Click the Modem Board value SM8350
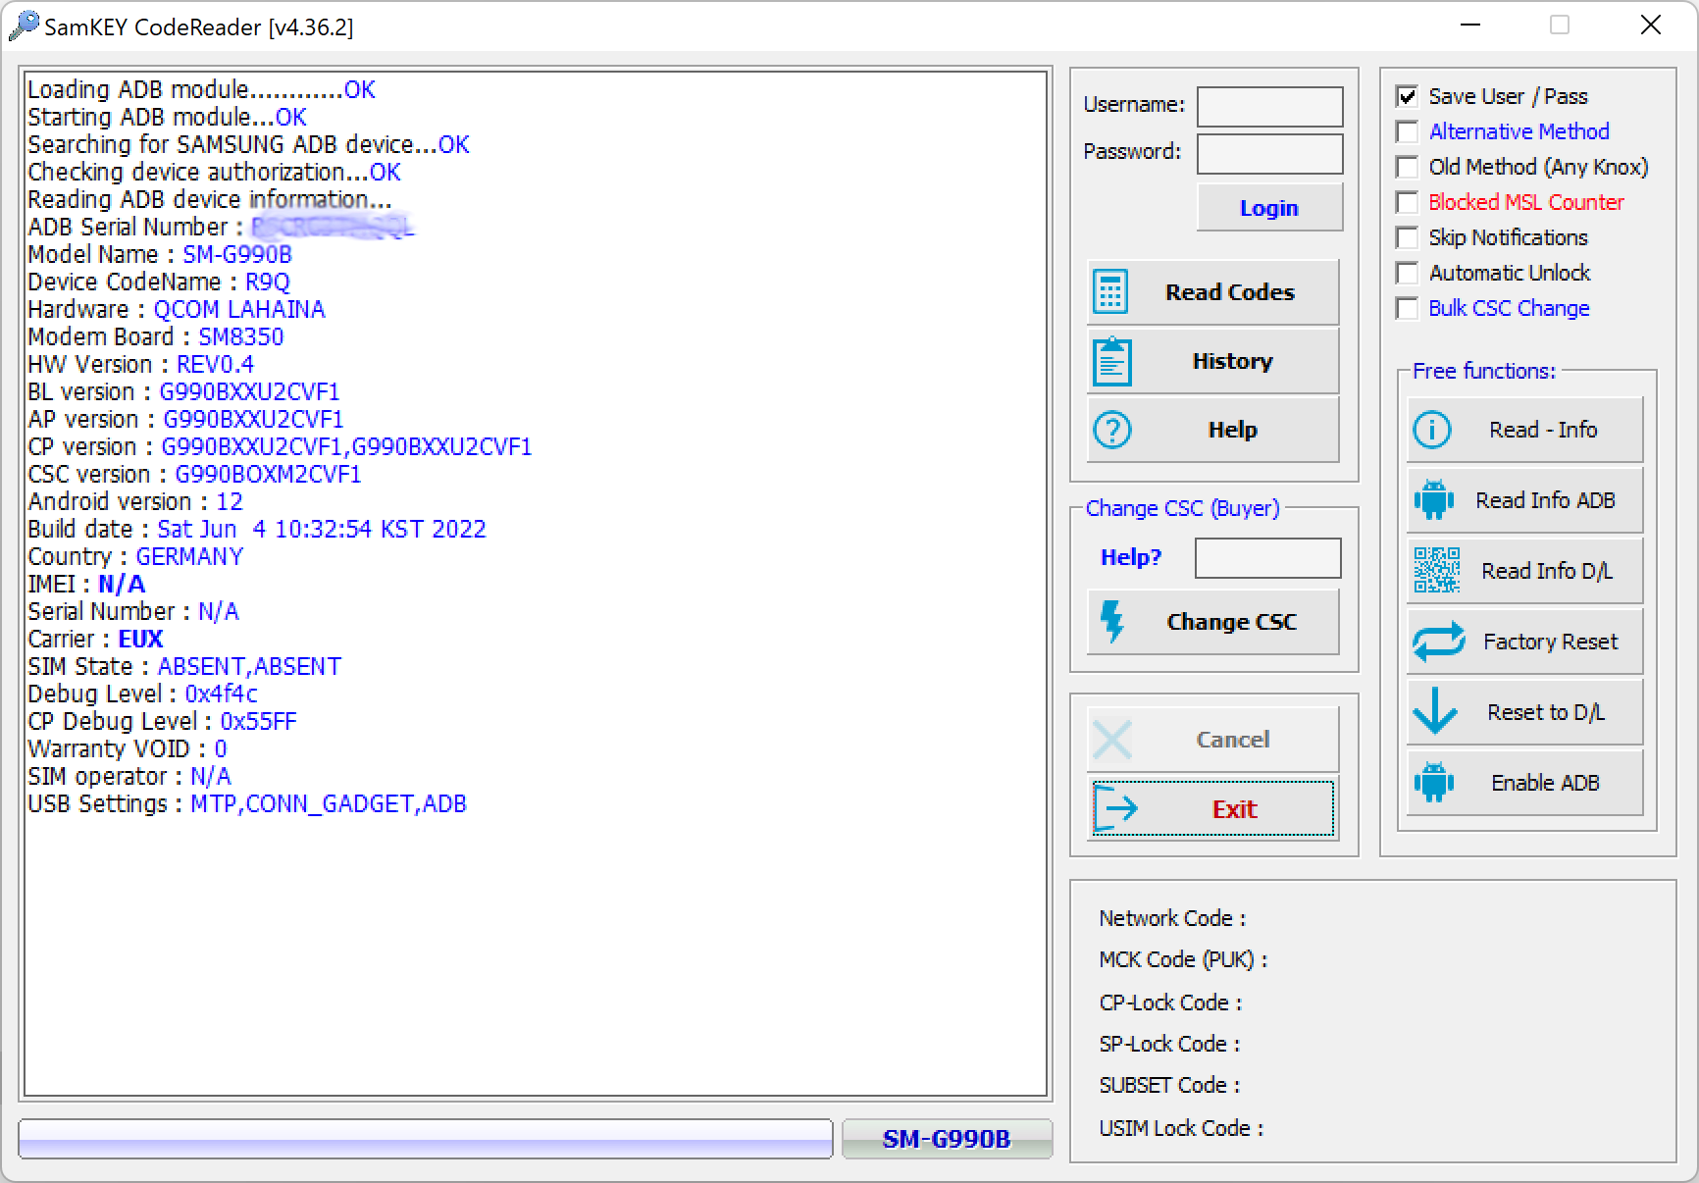The height and width of the screenshot is (1183, 1699). [240, 336]
